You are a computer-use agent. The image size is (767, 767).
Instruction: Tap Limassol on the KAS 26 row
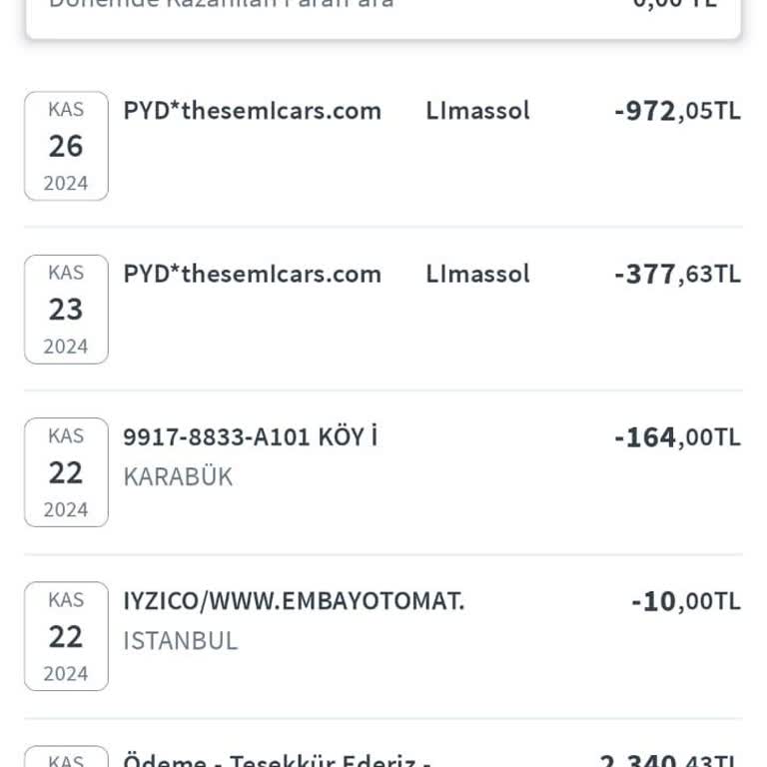click(x=477, y=111)
